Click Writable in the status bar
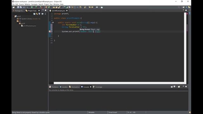 click(91, 112)
